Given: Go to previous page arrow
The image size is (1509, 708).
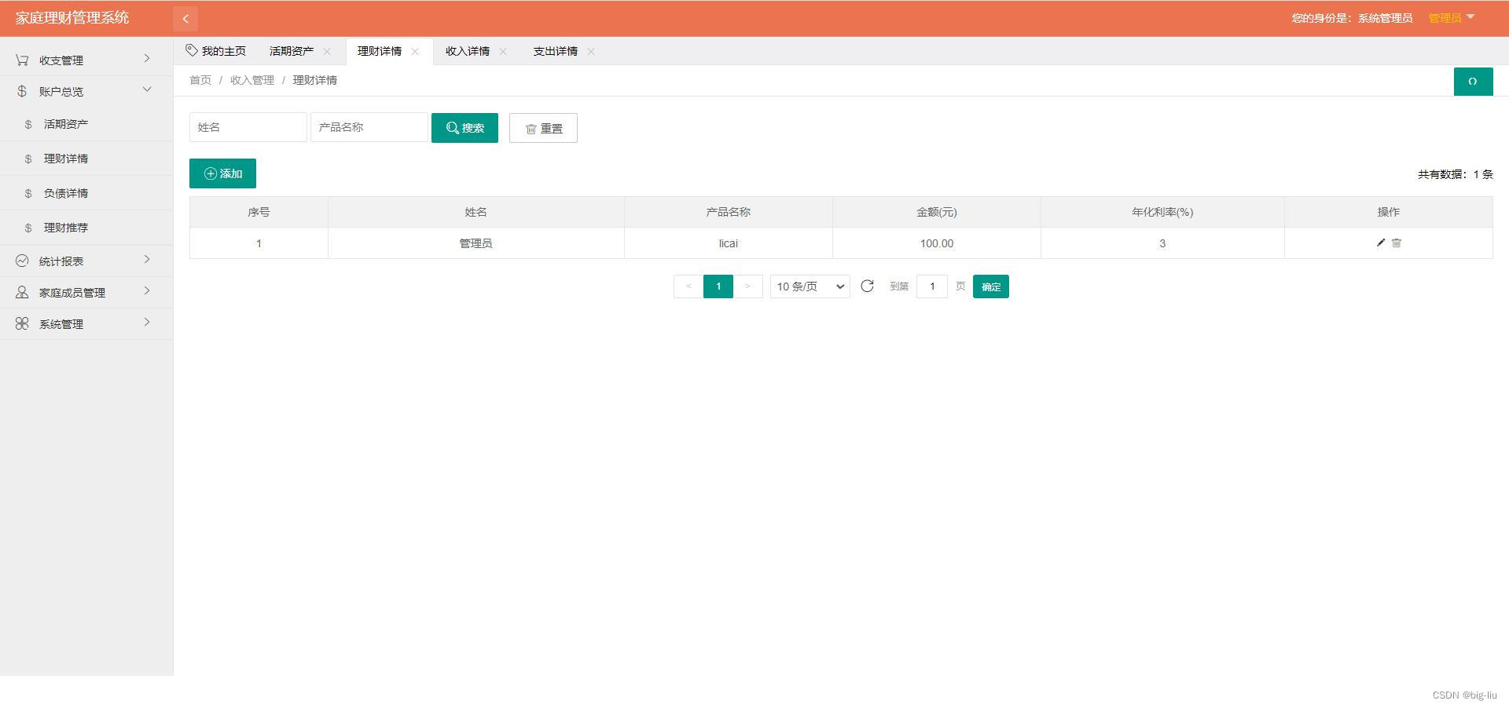Looking at the screenshot, I should [x=688, y=286].
